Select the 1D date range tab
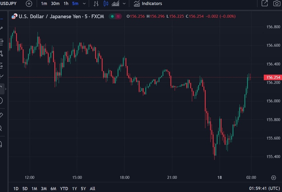 pyautogui.click(x=16, y=189)
